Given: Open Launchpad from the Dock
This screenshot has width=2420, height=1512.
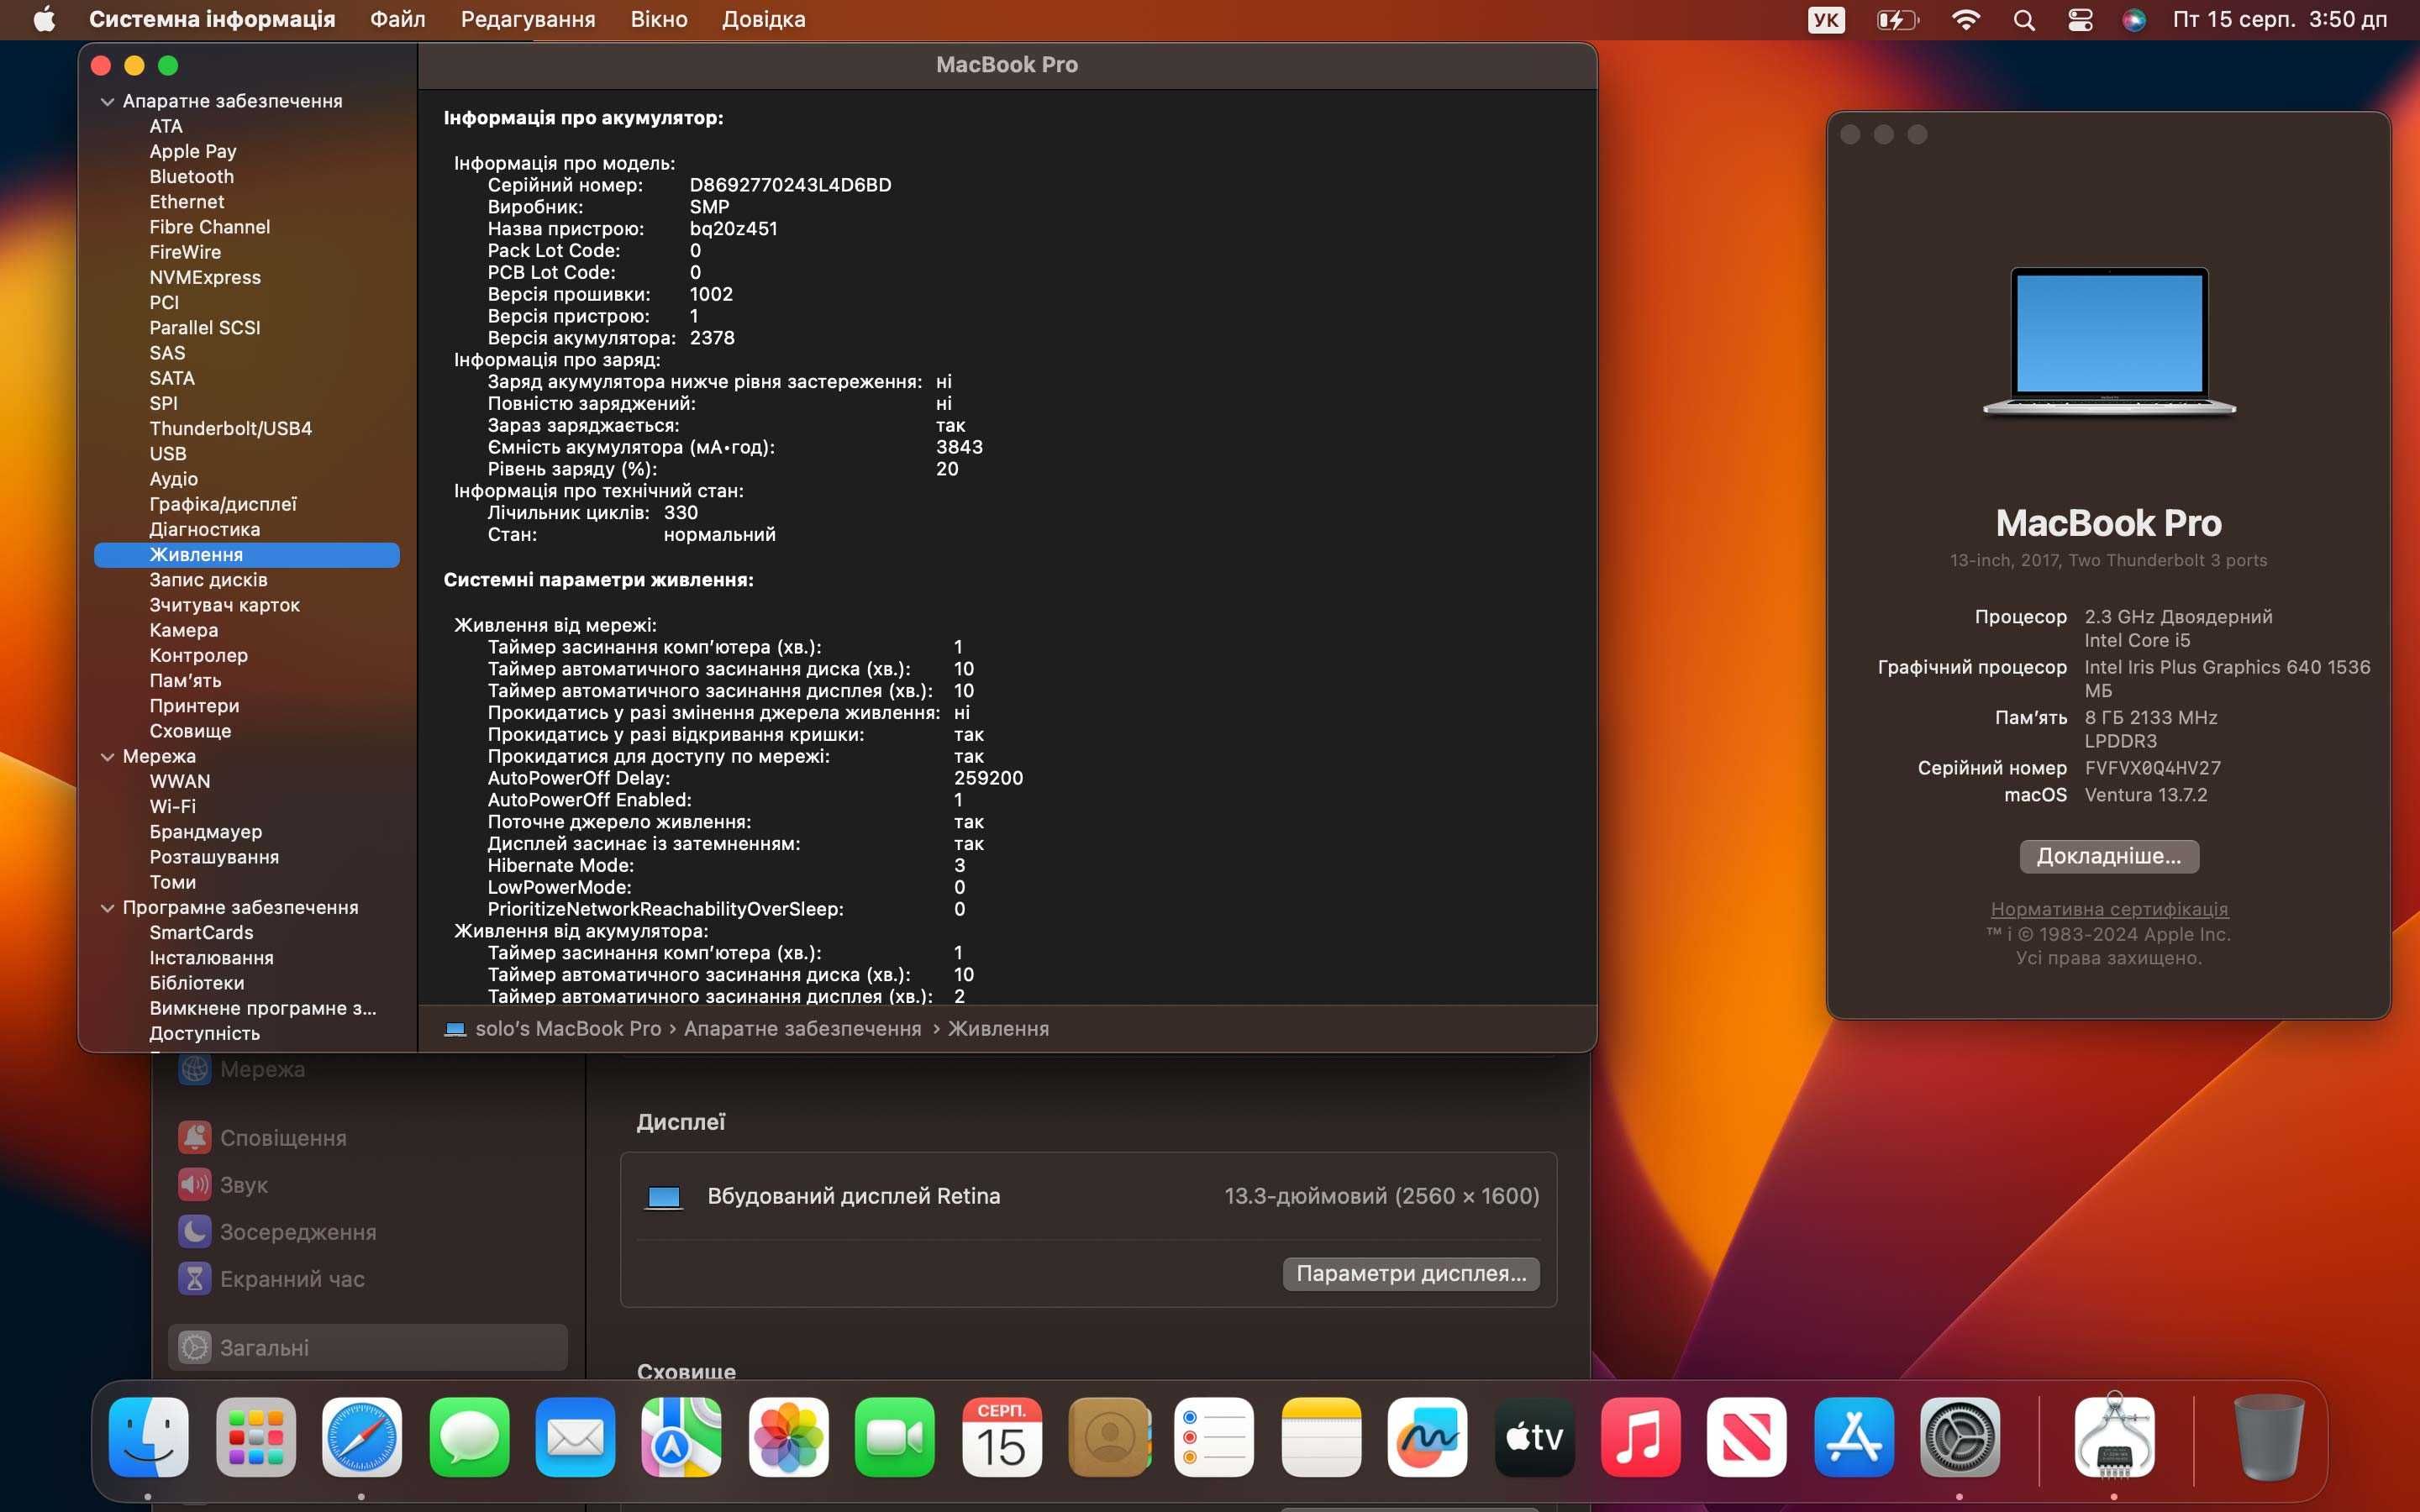Looking at the screenshot, I should pyautogui.click(x=255, y=1437).
